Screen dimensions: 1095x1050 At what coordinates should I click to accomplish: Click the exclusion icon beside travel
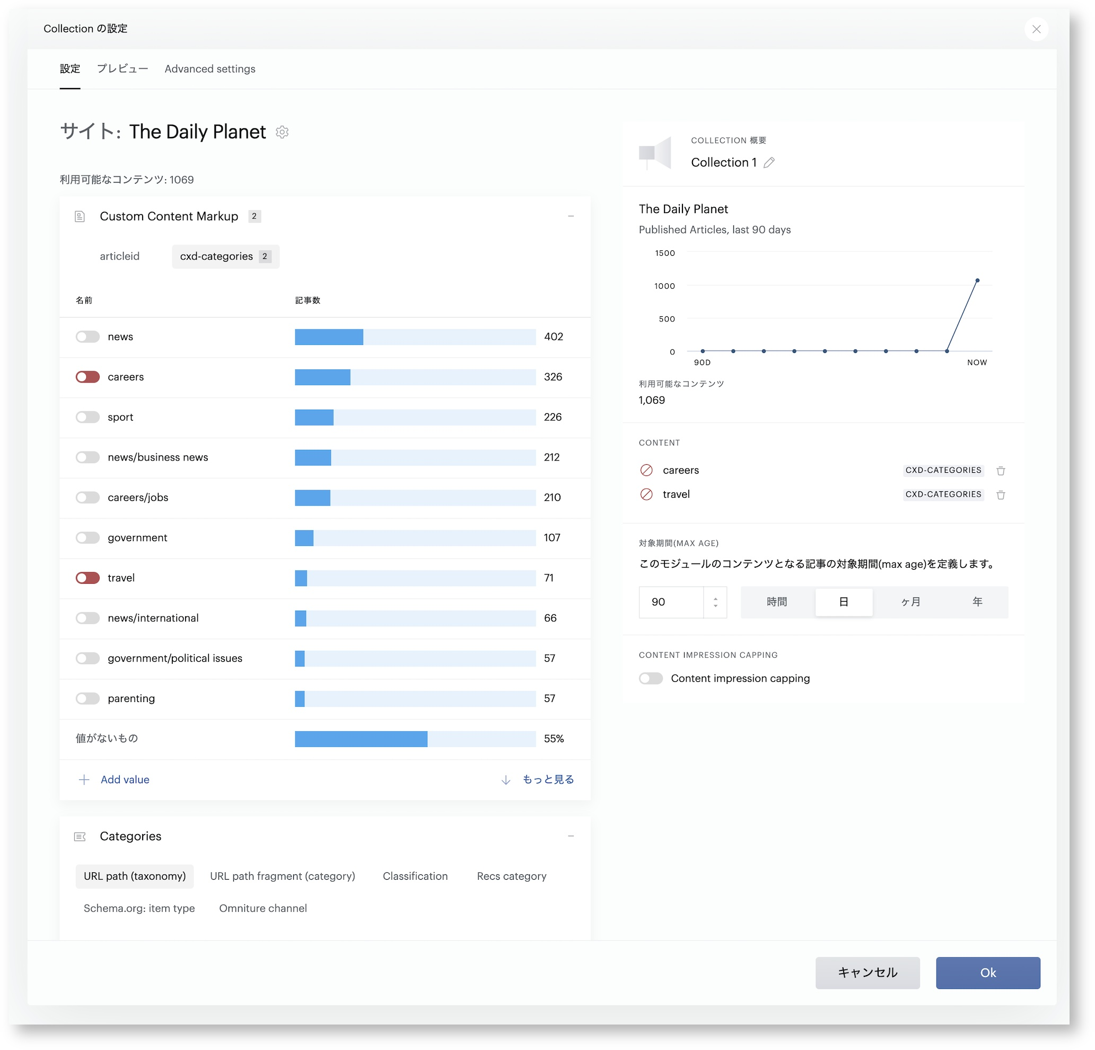click(x=646, y=494)
